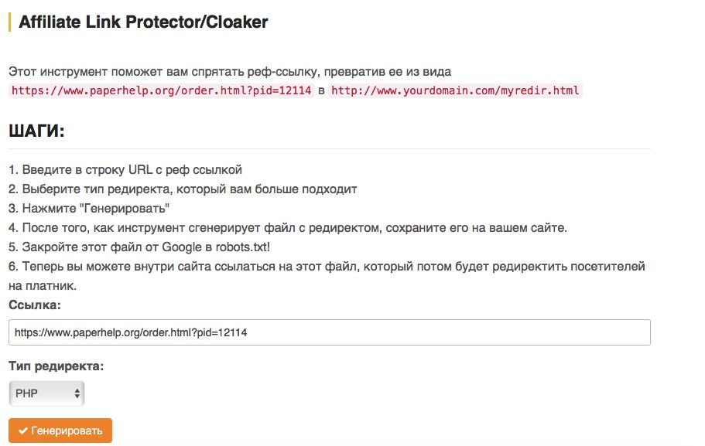705x446 pixels.
Task: Click the red paperhelp.org example URL snippet
Action: pos(162,90)
